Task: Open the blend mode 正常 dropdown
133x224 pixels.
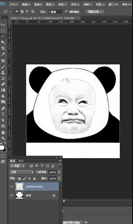Action: click(x=22, y=172)
